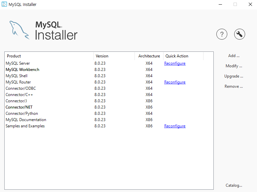The width and height of the screenshot is (257, 192).
Task: Select the Connector/ODBC row
Action: [109, 88]
